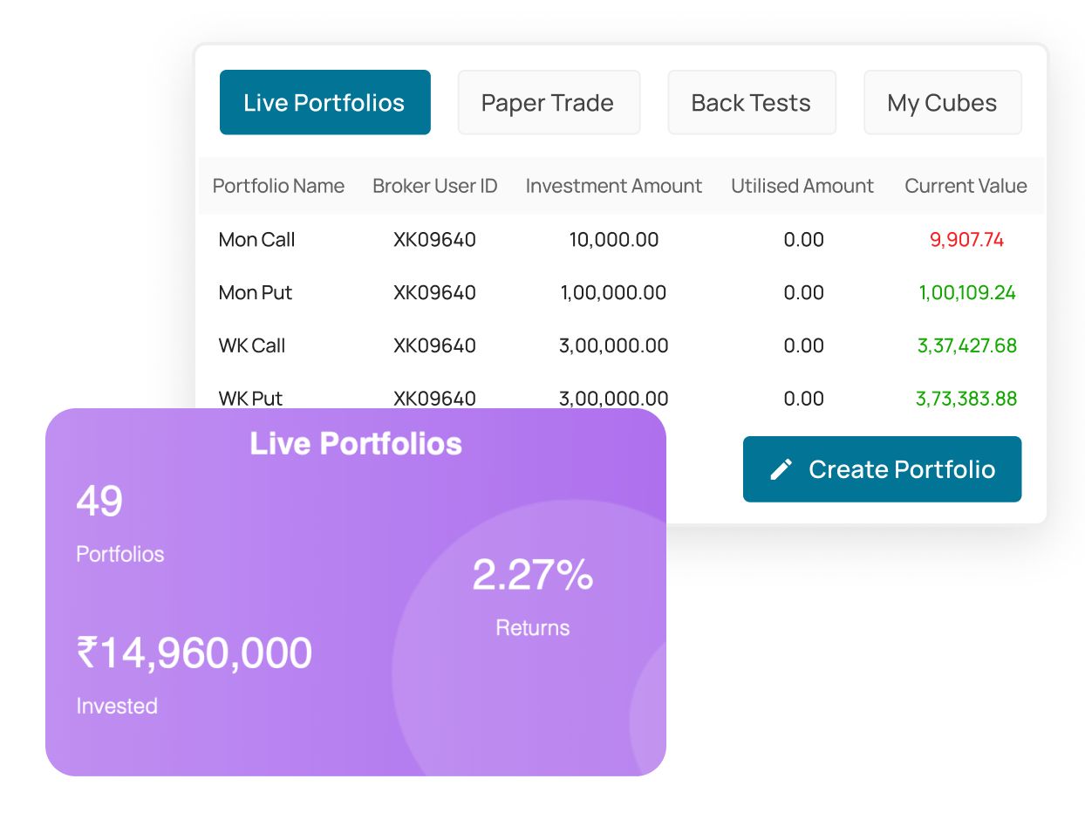Switch to the Live Portfolios tab
The image size is (1085, 813).
click(x=325, y=102)
